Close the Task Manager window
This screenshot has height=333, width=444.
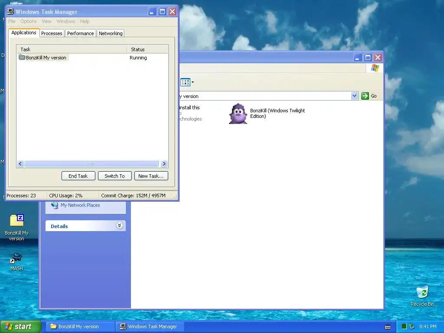pyautogui.click(x=172, y=12)
